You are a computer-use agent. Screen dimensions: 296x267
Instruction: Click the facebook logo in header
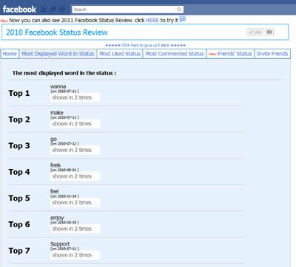[19, 10]
